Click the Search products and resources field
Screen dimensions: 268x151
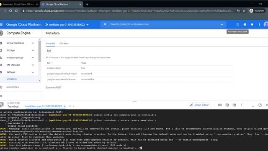coord(163,24)
